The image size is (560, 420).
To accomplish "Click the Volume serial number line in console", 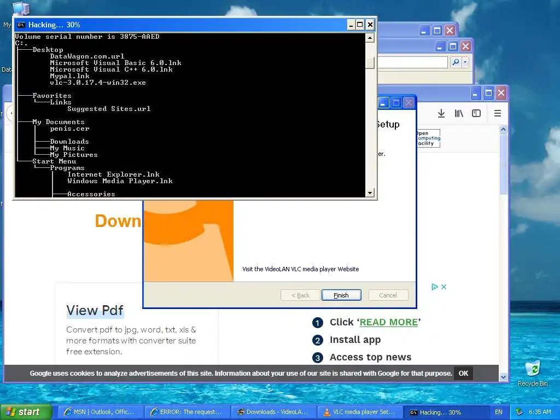I will pyautogui.click(x=87, y=37).
